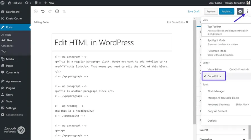Viewport: 251px width, 140px height.
Task: Select the checked Code Editor option
Action: [226, 76]
